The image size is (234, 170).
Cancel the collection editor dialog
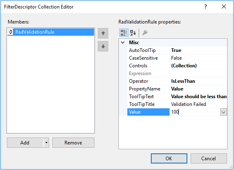click(x=208, y=158)
